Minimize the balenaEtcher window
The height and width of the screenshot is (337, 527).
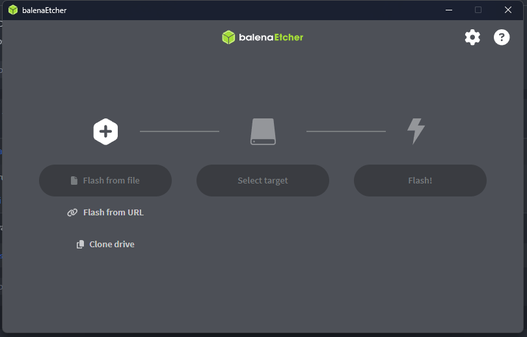tap(448, 10)
